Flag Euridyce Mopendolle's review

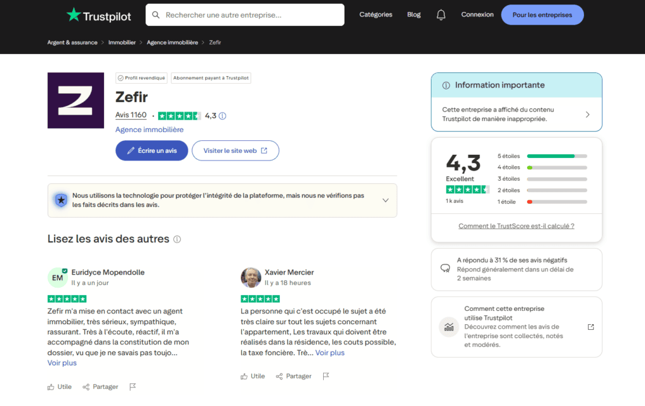click(x=133, y=386)
